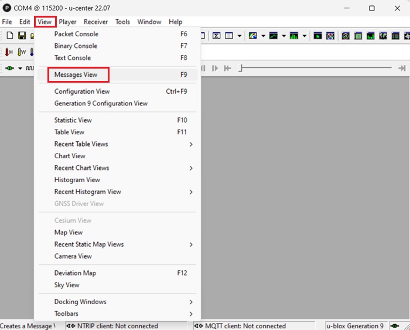Click the Save floppy disk icon
This screenshot has height=330, width=410.
point(22,36)
